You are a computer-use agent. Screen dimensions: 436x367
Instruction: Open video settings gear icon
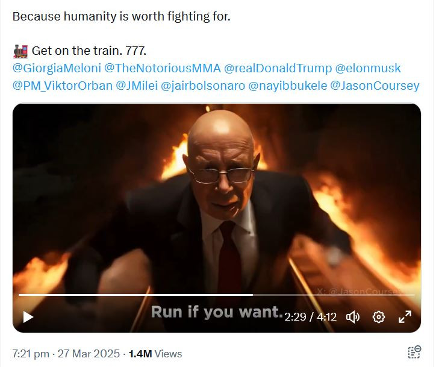pyautogui.click(x=378, y=317)
